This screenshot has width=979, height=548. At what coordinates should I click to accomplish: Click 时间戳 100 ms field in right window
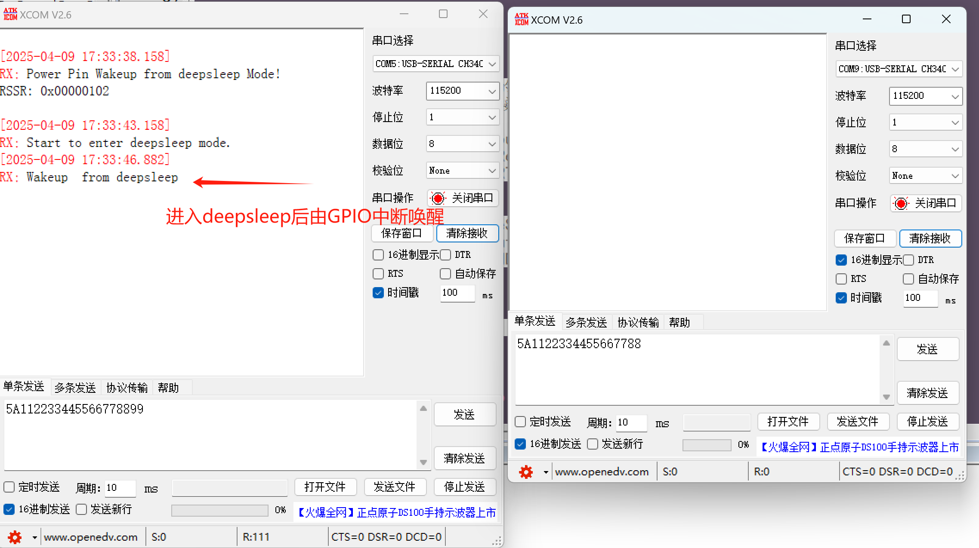coord(920,298)
